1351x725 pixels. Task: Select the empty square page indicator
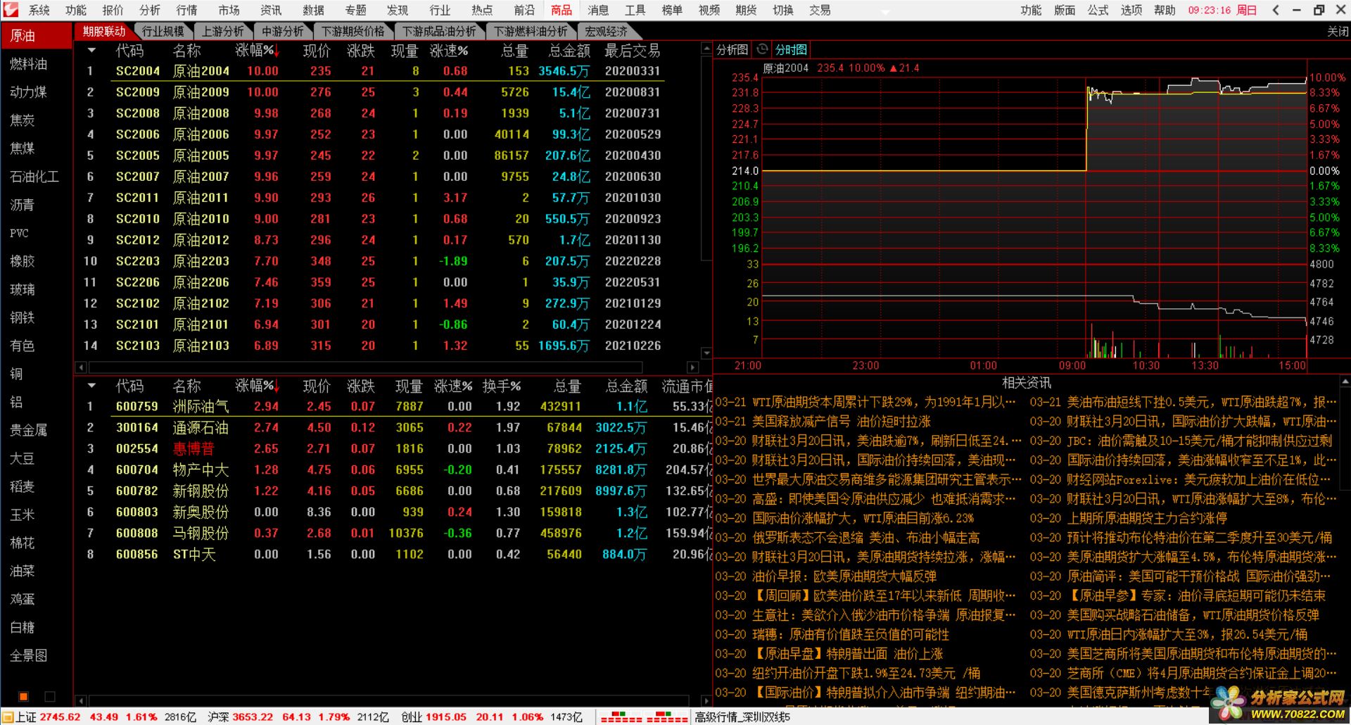50,696
